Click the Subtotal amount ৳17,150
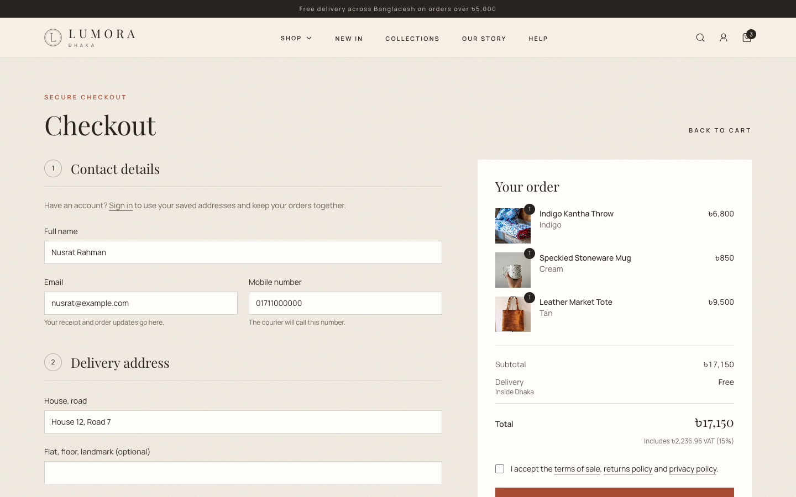Screen dimensions: 796x497 point(719,364)
